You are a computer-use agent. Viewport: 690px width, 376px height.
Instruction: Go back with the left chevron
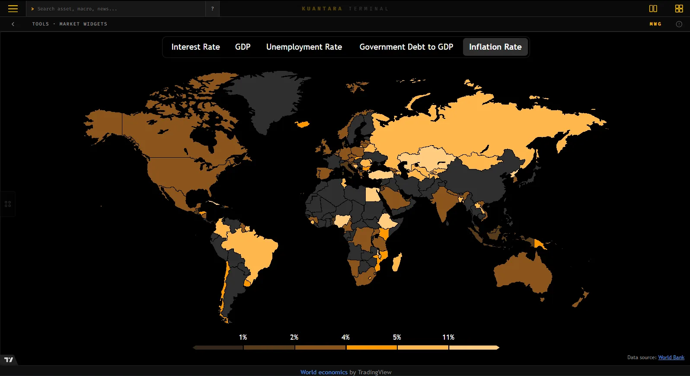click(13, 24)
